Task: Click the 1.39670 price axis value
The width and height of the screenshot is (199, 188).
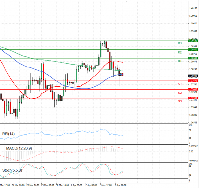Action: point(193,24)
